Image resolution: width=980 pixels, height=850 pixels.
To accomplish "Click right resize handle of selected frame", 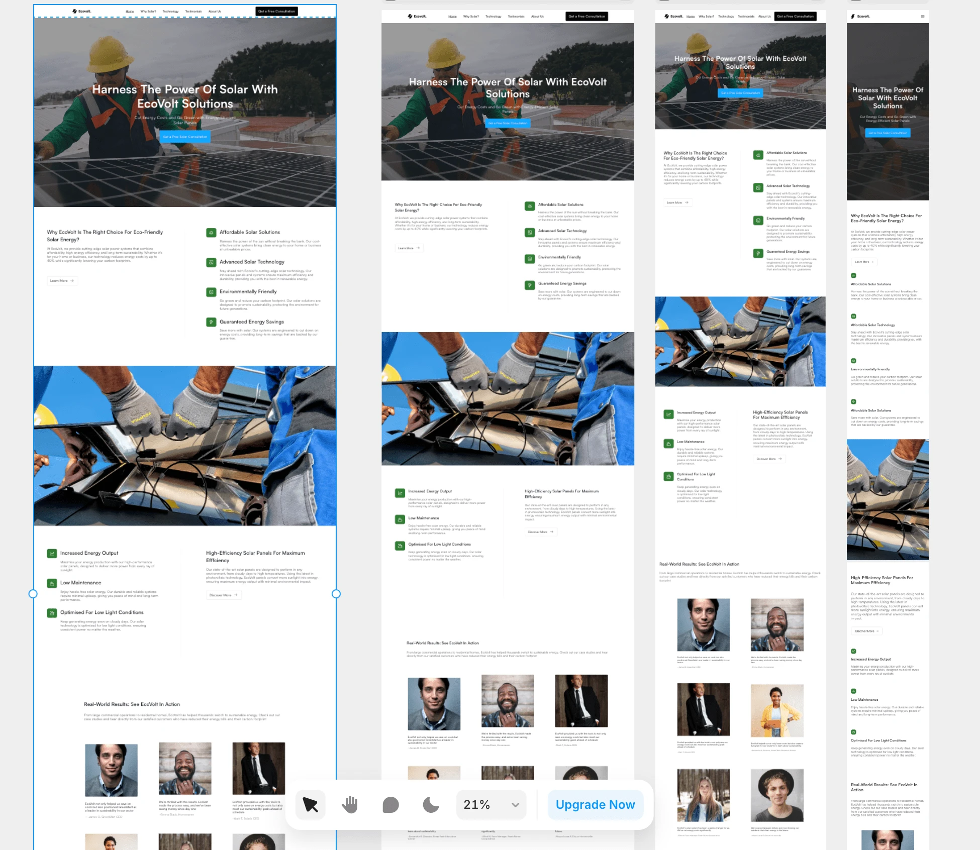I will click(336, 594).
